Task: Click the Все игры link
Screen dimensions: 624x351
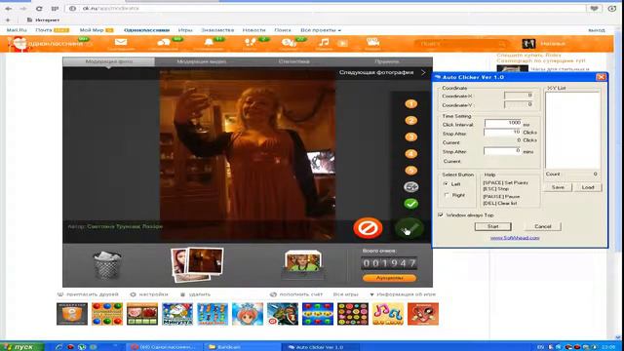Action: [x=345, y=294]
